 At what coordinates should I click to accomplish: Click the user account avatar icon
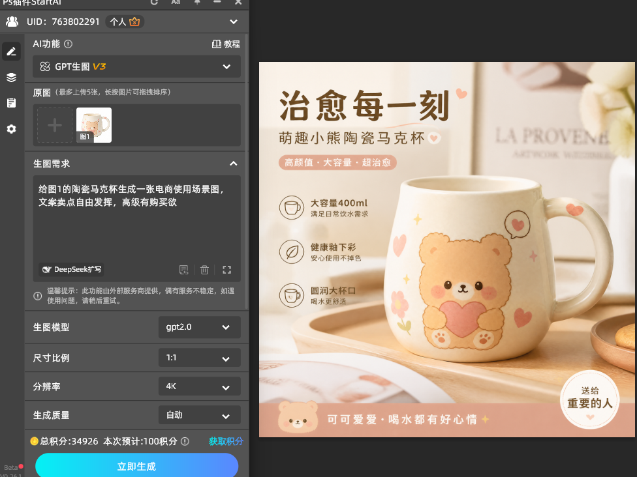tap(12, 22)
